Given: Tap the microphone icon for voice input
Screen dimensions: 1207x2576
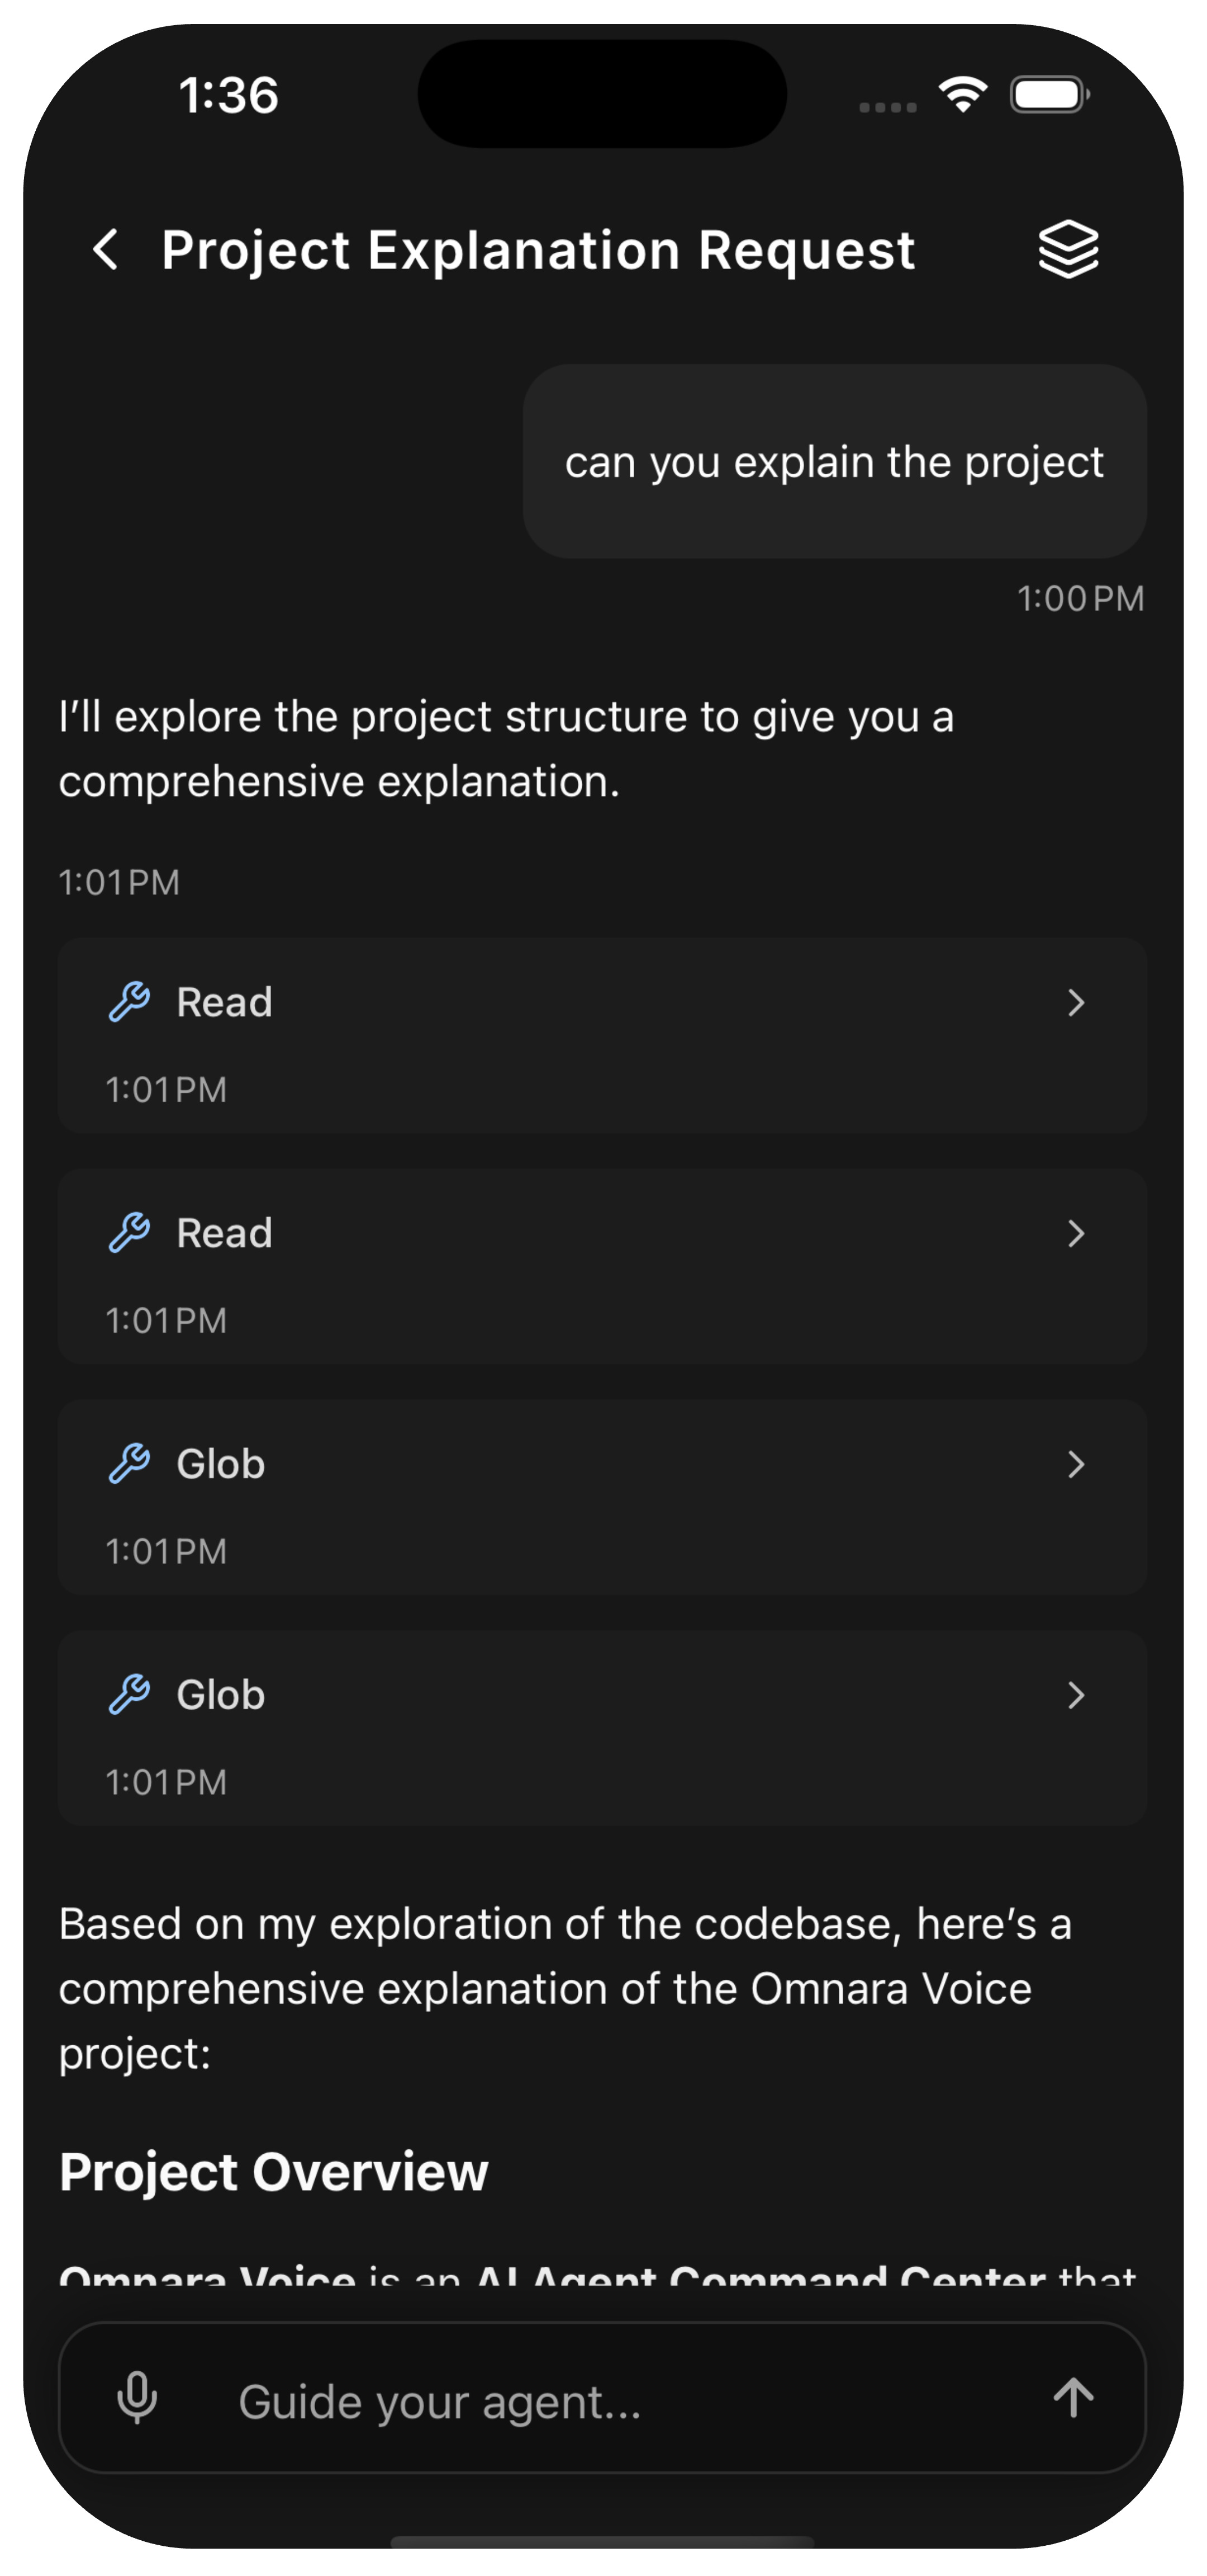Looking at the screenshot, I should (137, 2397).
